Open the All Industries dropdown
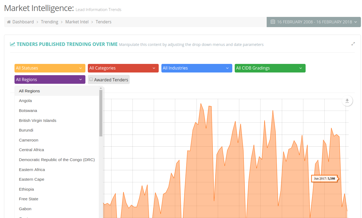This screenshot has width=362, height=218. coord(197,68)
